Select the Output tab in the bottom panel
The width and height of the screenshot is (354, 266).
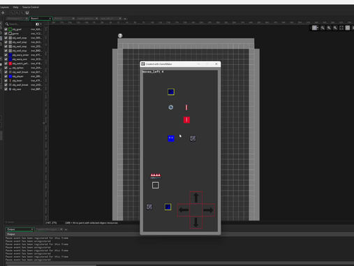(20, 230)
